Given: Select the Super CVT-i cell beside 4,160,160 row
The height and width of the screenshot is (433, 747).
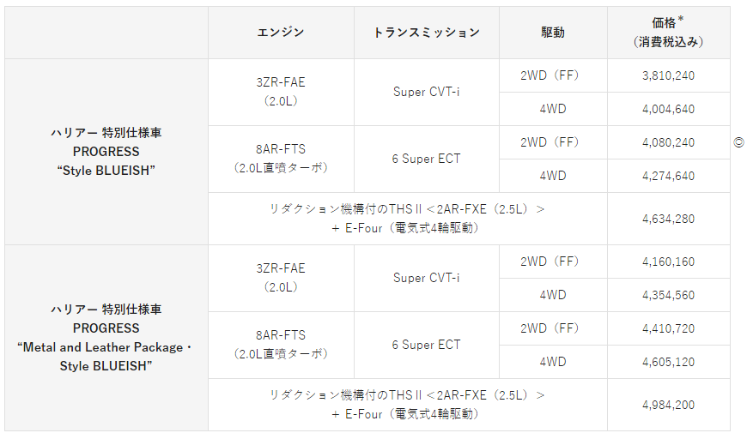Looking at the screenshot, I should tap(426, 278).
